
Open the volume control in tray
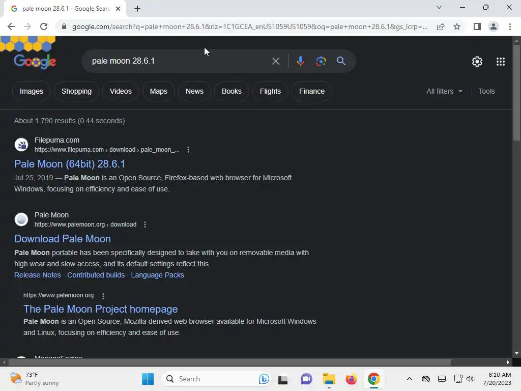tap(470, 379)
